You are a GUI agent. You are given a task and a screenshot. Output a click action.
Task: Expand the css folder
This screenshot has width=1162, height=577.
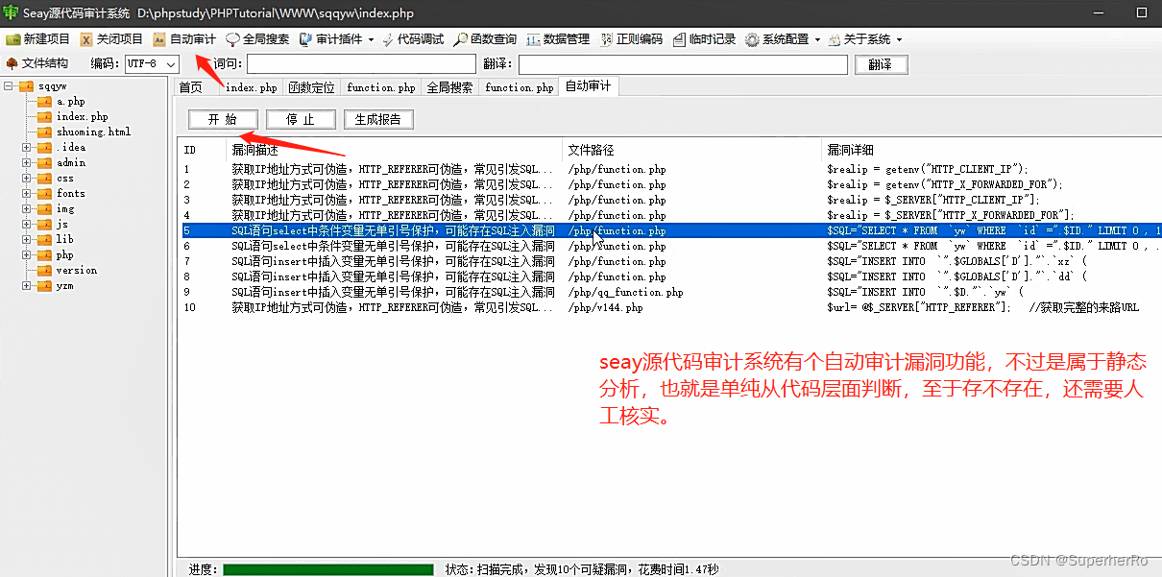(x=27, y=178)
